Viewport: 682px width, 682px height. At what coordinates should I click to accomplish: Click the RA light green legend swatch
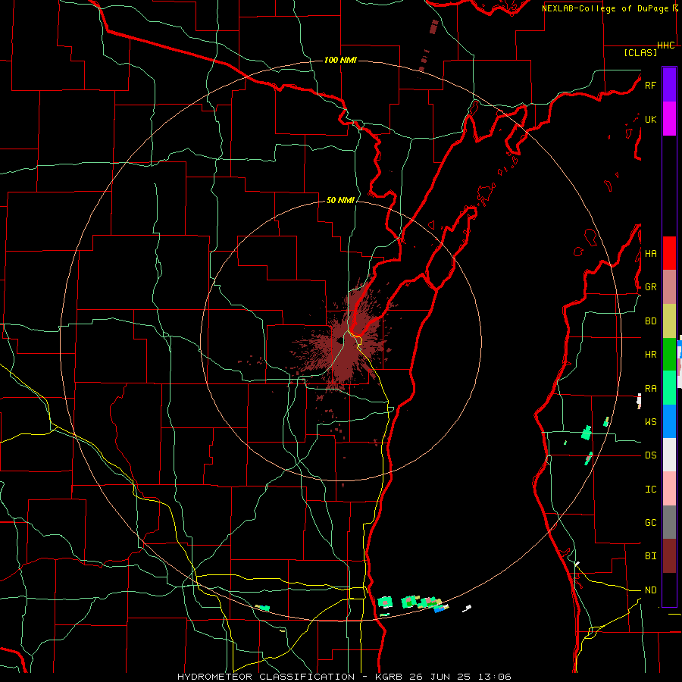(x=669, y=388)
